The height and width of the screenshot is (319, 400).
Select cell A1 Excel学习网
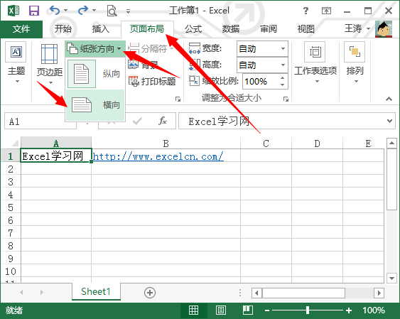coord(56,156)
